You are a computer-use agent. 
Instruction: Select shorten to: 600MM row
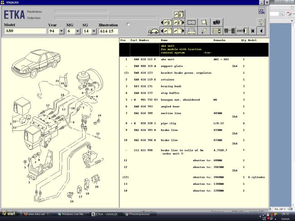pyautogui.click(x=194, y=160)
